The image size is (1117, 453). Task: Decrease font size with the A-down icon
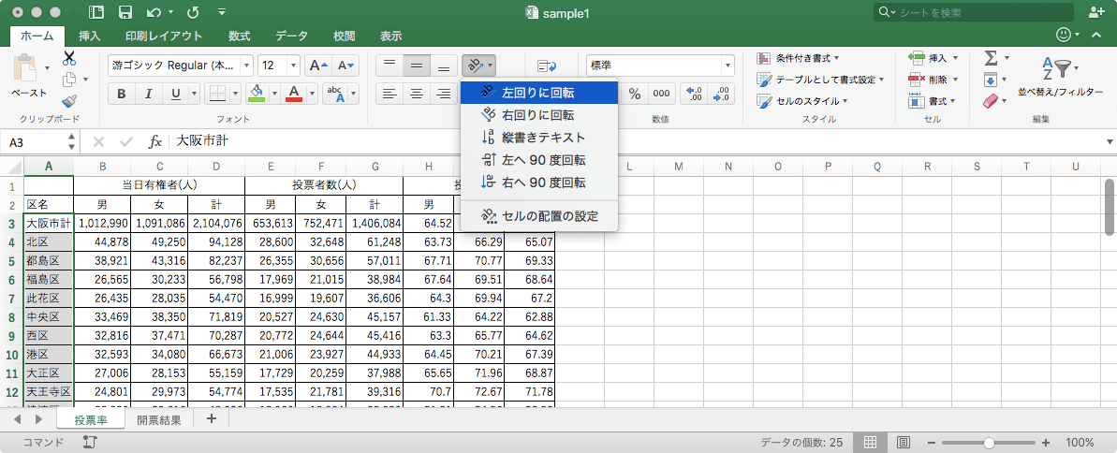[346, 66]
